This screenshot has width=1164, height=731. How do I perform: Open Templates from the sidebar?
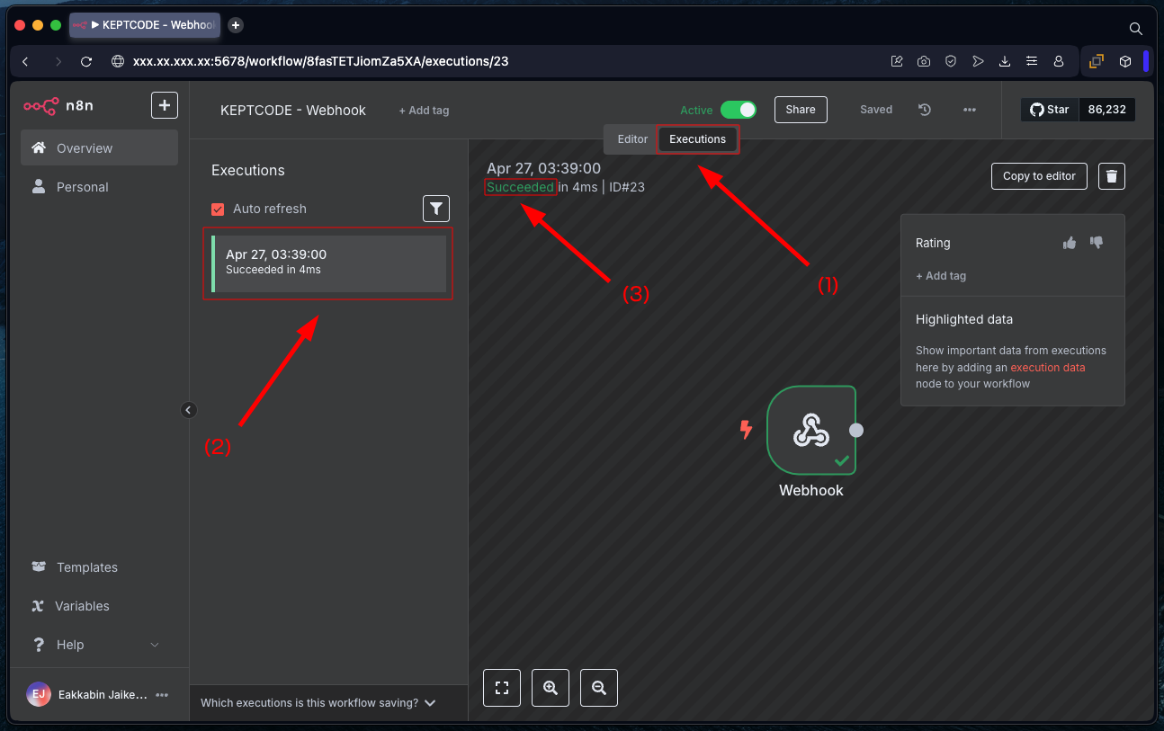tap(86, 567)
